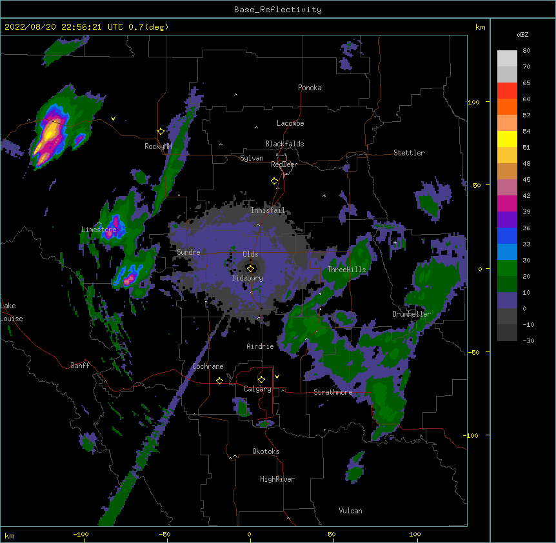Click the yellow diamond marker above Calgary label

[x=261, y=380]
